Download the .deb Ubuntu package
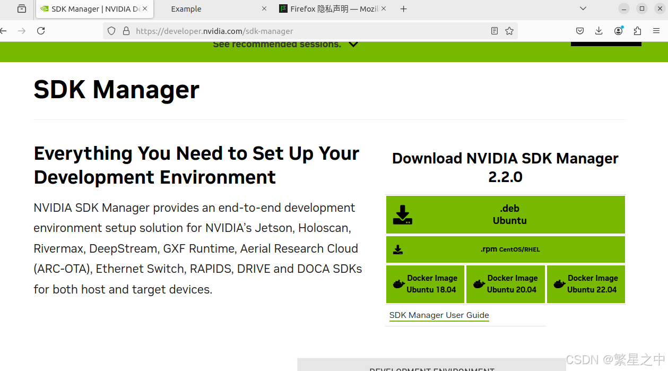 [x=506, y=214]
